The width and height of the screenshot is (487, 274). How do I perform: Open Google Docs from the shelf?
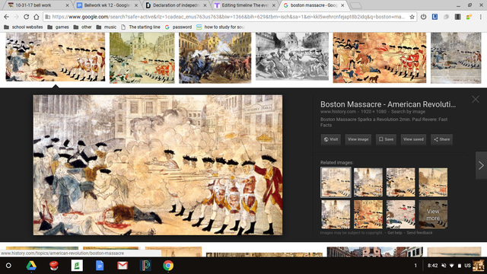(100, 266)
